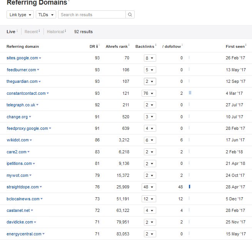Open backlinks dropdown for theguardian.com row
This screenshot has height=240, width=252.
coord(150,82)
